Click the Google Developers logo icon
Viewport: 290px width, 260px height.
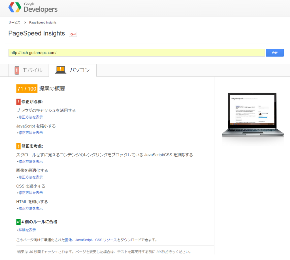pyautogui.click(x=15, y=7)
